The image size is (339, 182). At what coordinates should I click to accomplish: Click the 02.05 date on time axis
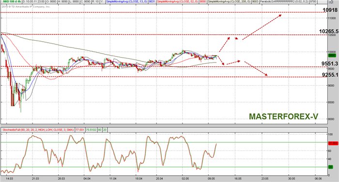(x=185, y=179)
